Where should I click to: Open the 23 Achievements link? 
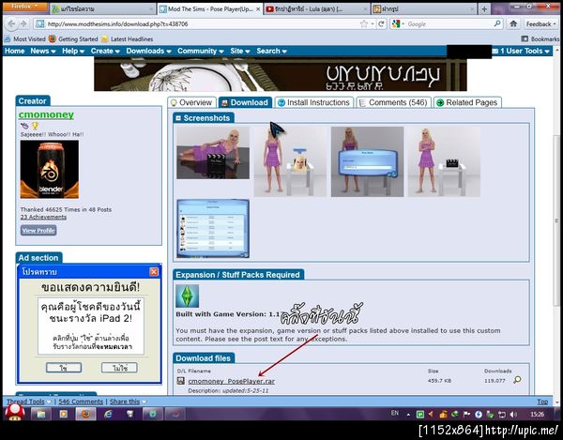[x=43, y=217]
